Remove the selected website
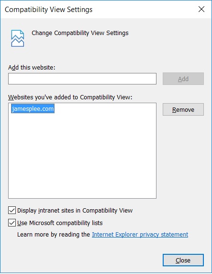The height and width of the screenshot is (274, 212). pyautogui.click(x=183, y=109)
